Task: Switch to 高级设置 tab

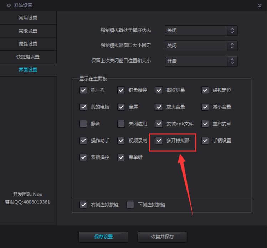Action: click(28, 31)
